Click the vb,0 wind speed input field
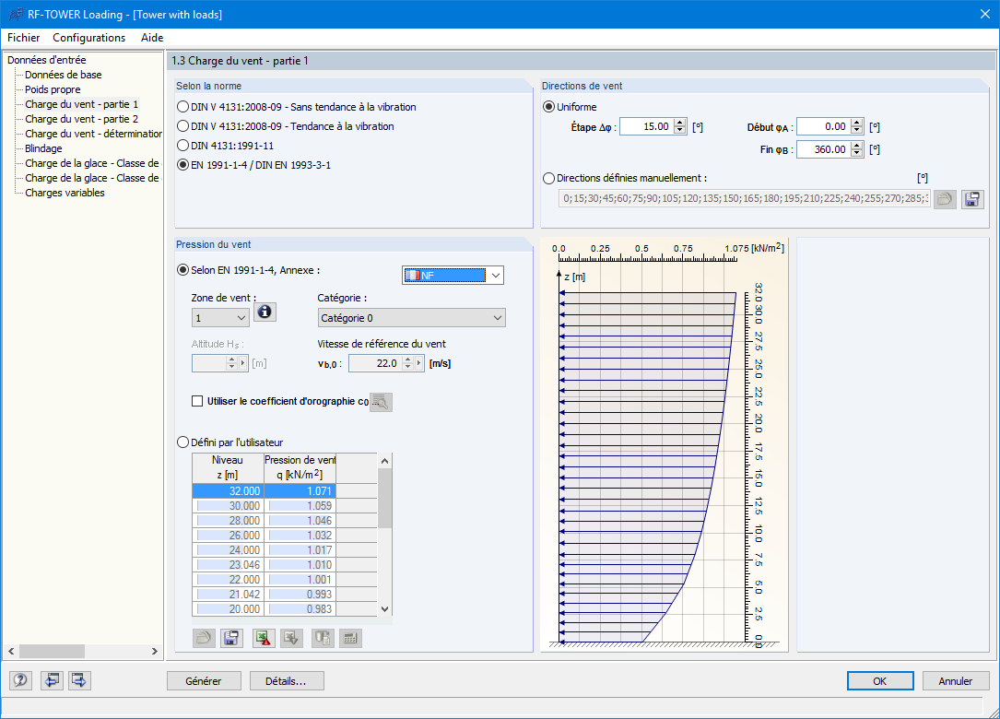The height and width of the screenshot is (719, 1000). (x=375, y=363)
